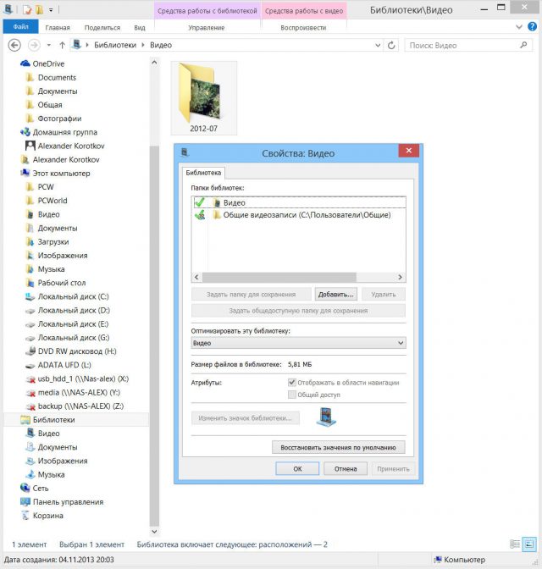Switch to the 'Вид' ribbon tab
The height and width of the screenshot is (569, 542).
[140, 27]
